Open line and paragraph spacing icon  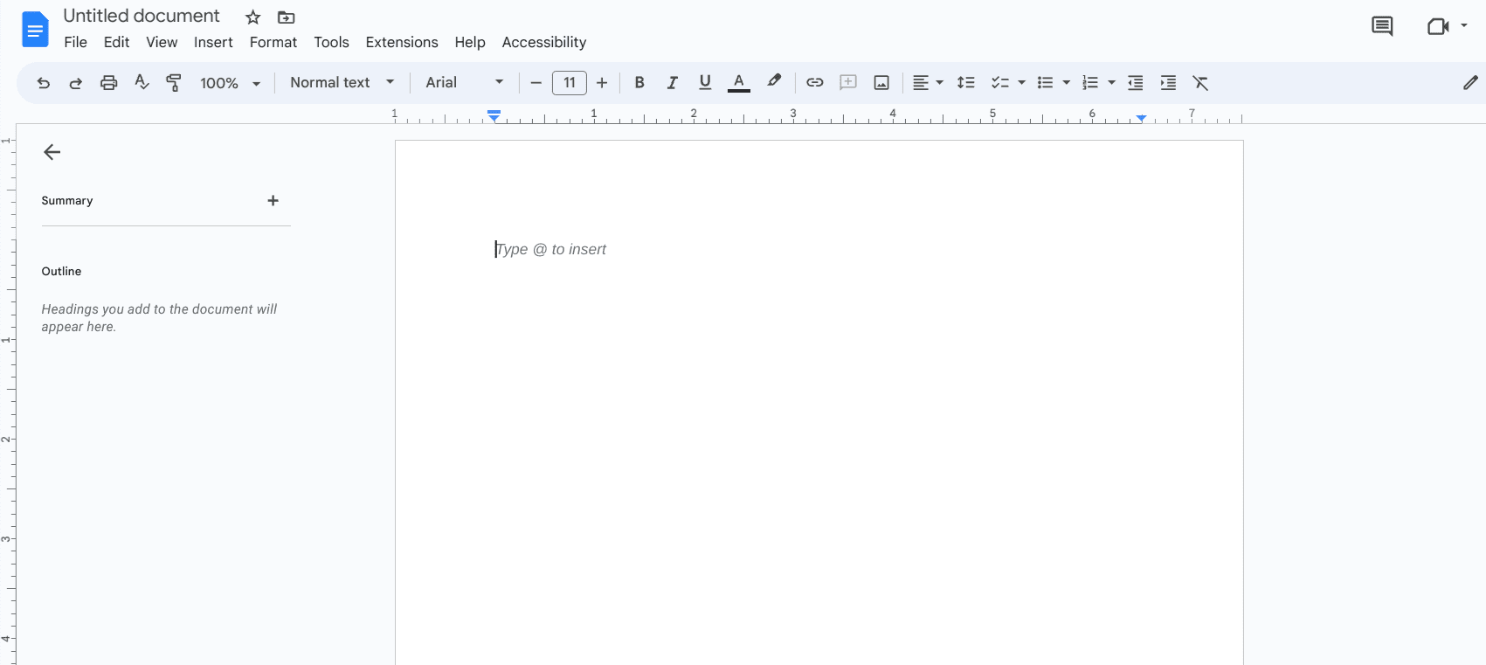point(965,83)
